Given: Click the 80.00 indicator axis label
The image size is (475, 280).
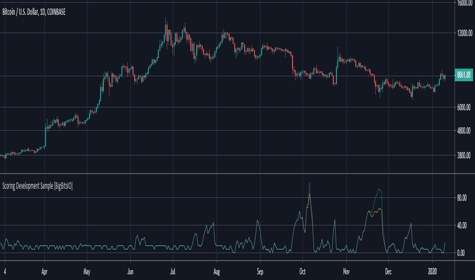Looking at the screenshot, I should tap(462, 198).
